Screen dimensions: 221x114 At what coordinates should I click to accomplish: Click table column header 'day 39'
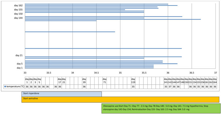(84, 81)
